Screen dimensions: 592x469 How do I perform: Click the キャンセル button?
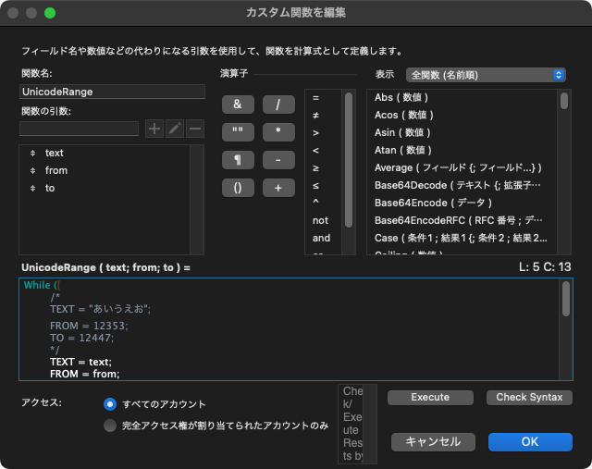[433, 442]
